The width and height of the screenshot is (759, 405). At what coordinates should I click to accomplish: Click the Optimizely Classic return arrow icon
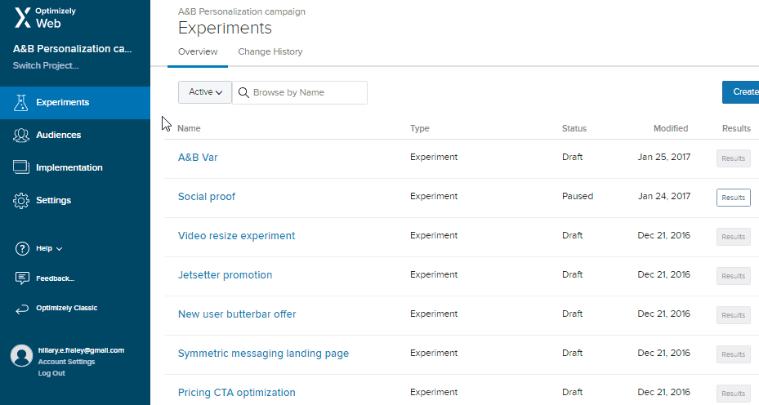tap(22, 309)
